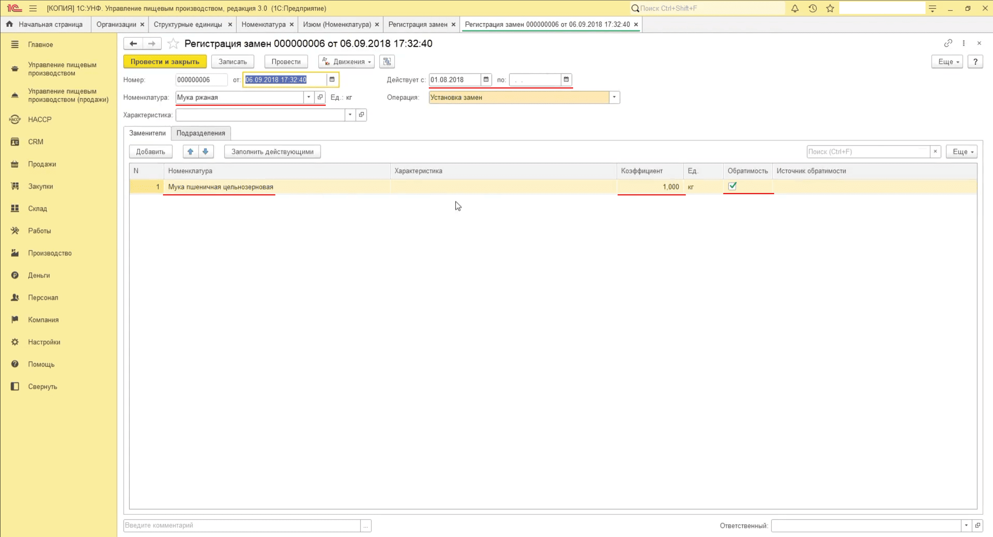
Task: Open table Еще dropdown menu
Action: point(962,151)
